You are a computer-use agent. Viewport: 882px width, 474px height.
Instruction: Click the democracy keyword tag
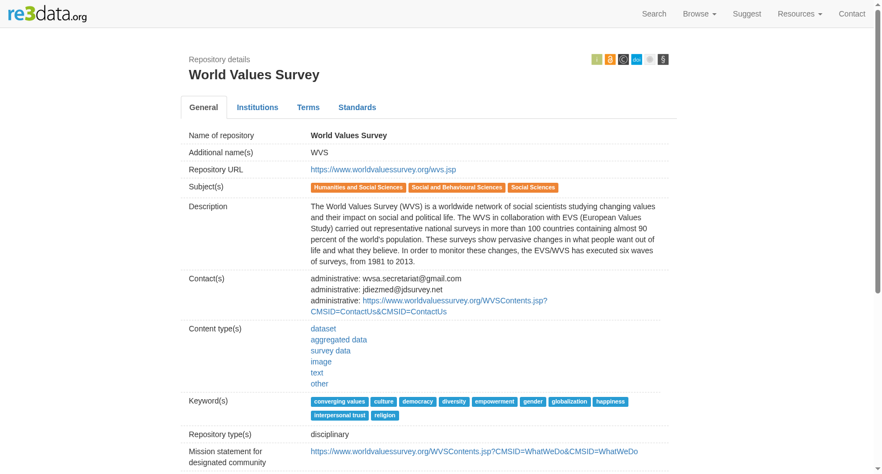coord(418,402)
